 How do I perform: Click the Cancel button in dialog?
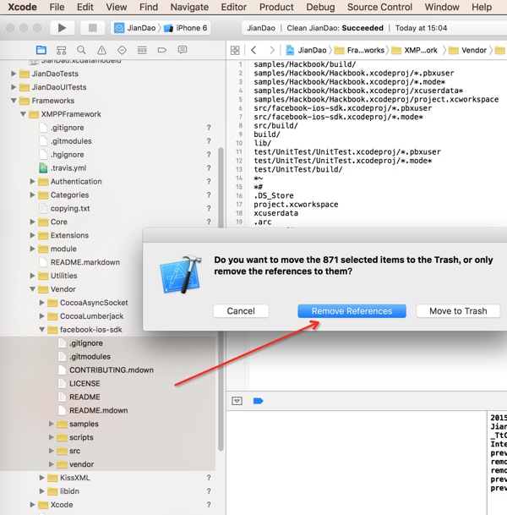click(241, 311)
